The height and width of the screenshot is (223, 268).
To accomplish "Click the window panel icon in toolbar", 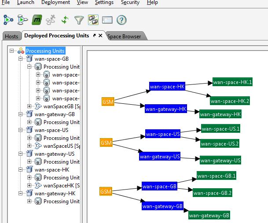I will [x=107, y=20].
